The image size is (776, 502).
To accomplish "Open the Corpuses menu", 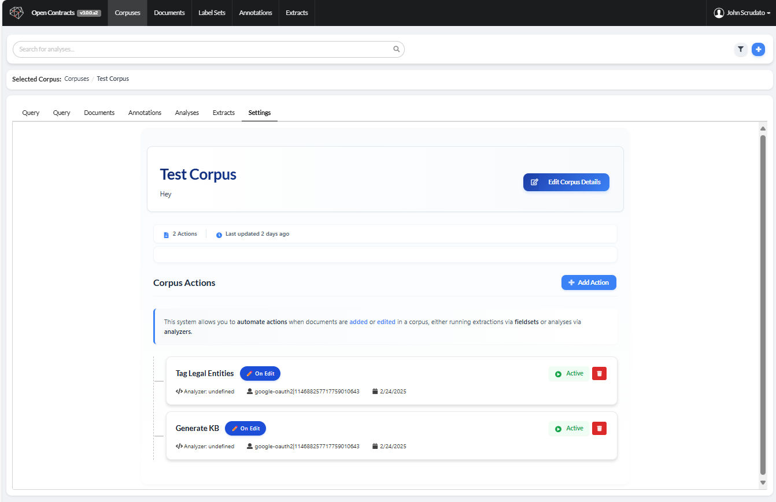I will point(128,13).
